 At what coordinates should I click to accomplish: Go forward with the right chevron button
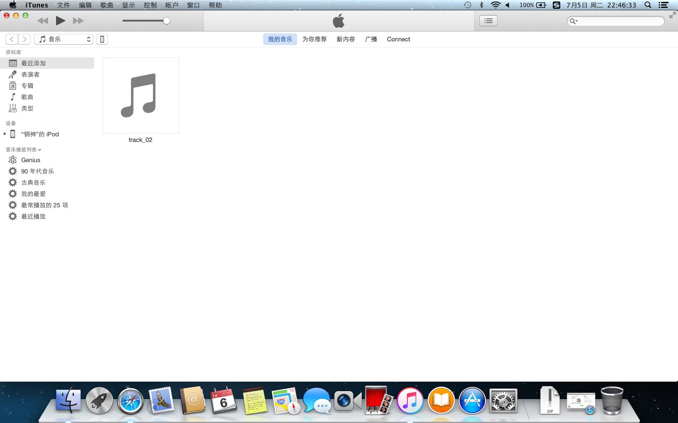(24, 39)
